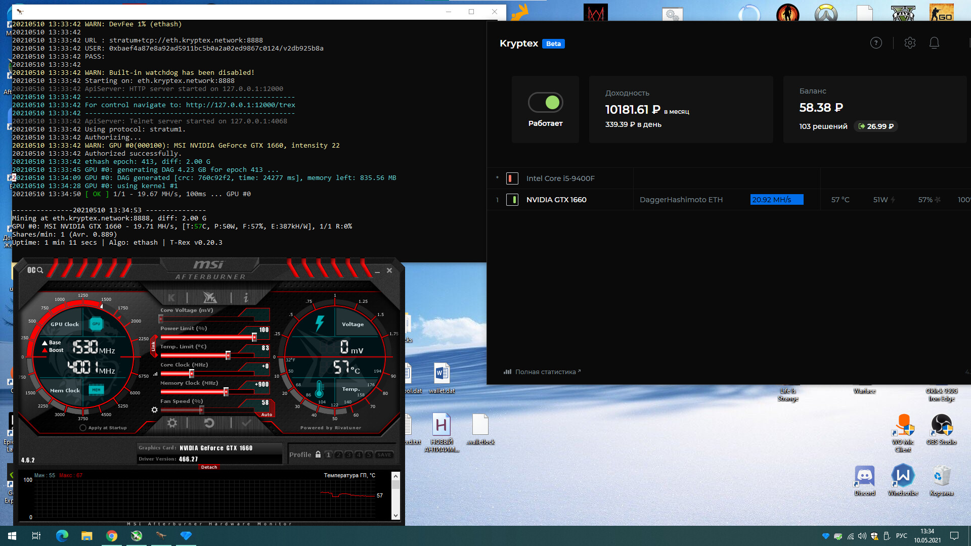The width and height of the screenshot is (971, 546).
Task: Click the Afterburner MSI jet logo button
Action: pos(209,297)
